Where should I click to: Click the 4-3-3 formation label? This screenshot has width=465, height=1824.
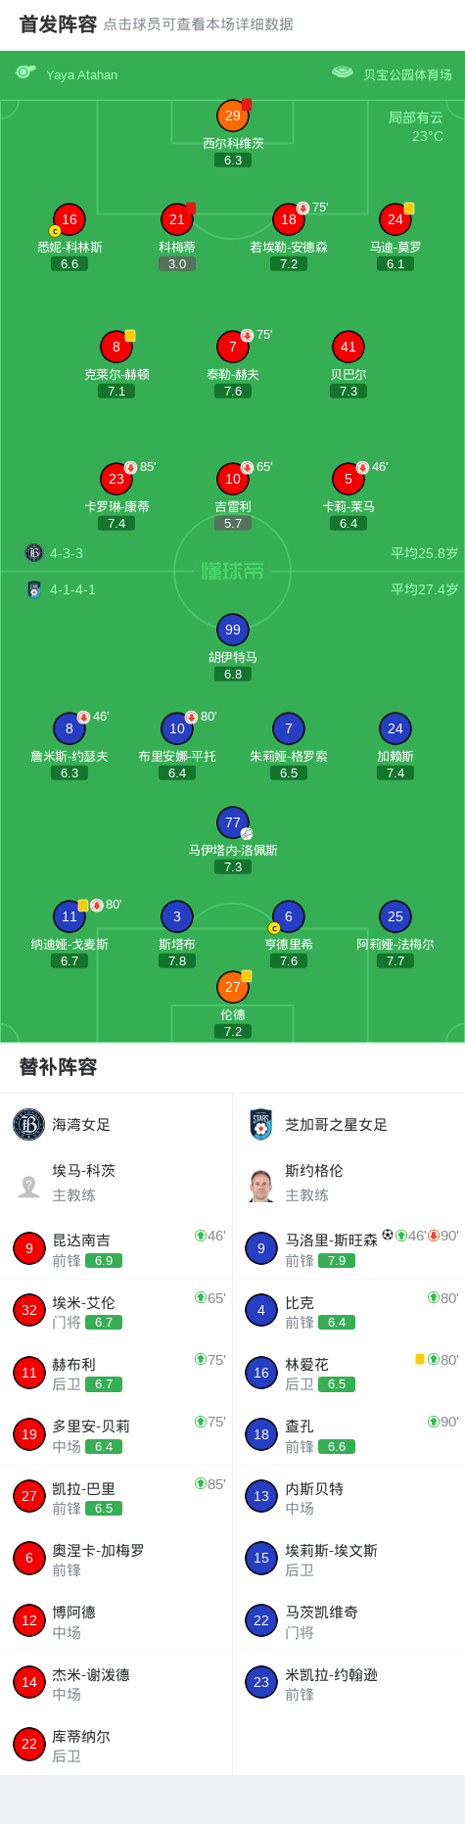tap(67, 553)
